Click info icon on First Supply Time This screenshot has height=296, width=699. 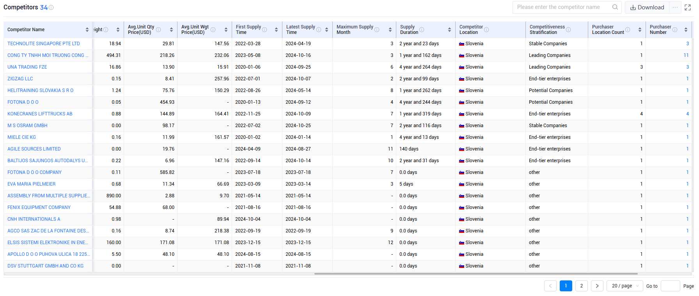click(264, 30)
